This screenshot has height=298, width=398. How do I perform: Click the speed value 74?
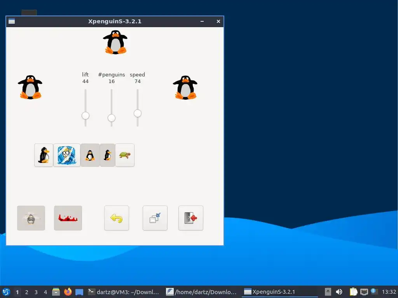click(x=138, y=81)
